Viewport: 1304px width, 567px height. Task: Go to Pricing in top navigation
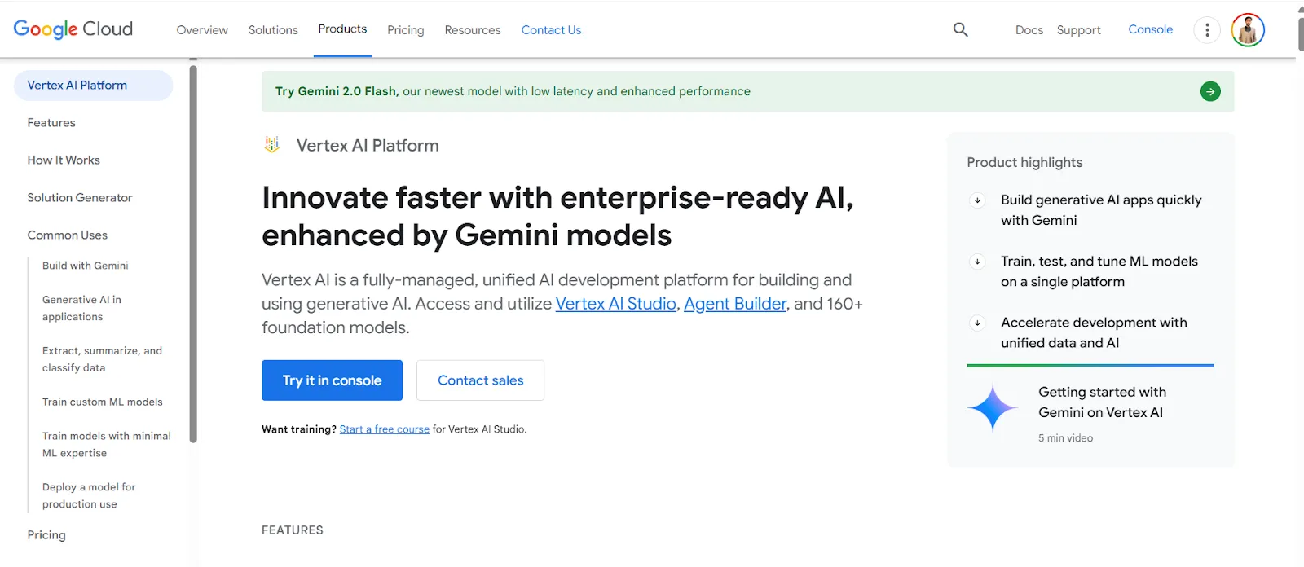pyautogui.click(x=406, y=30)
